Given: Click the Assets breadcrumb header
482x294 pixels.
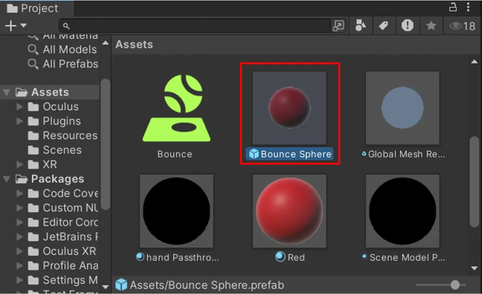Looking at the screenshot, I should tap(134, 44).
